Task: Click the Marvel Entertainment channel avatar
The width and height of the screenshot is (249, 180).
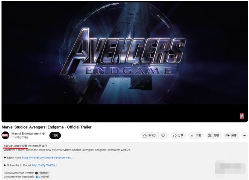Action: 6,135
